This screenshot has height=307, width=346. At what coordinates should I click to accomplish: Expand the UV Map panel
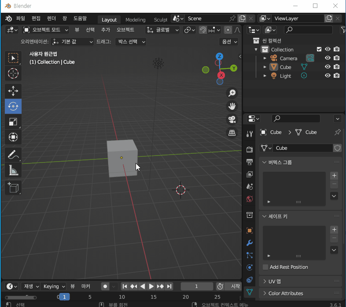click(300, 281)
